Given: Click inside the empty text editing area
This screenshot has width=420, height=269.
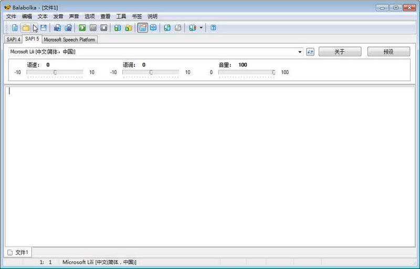Looking at the screenshot, I should click(x=210, y=167).
